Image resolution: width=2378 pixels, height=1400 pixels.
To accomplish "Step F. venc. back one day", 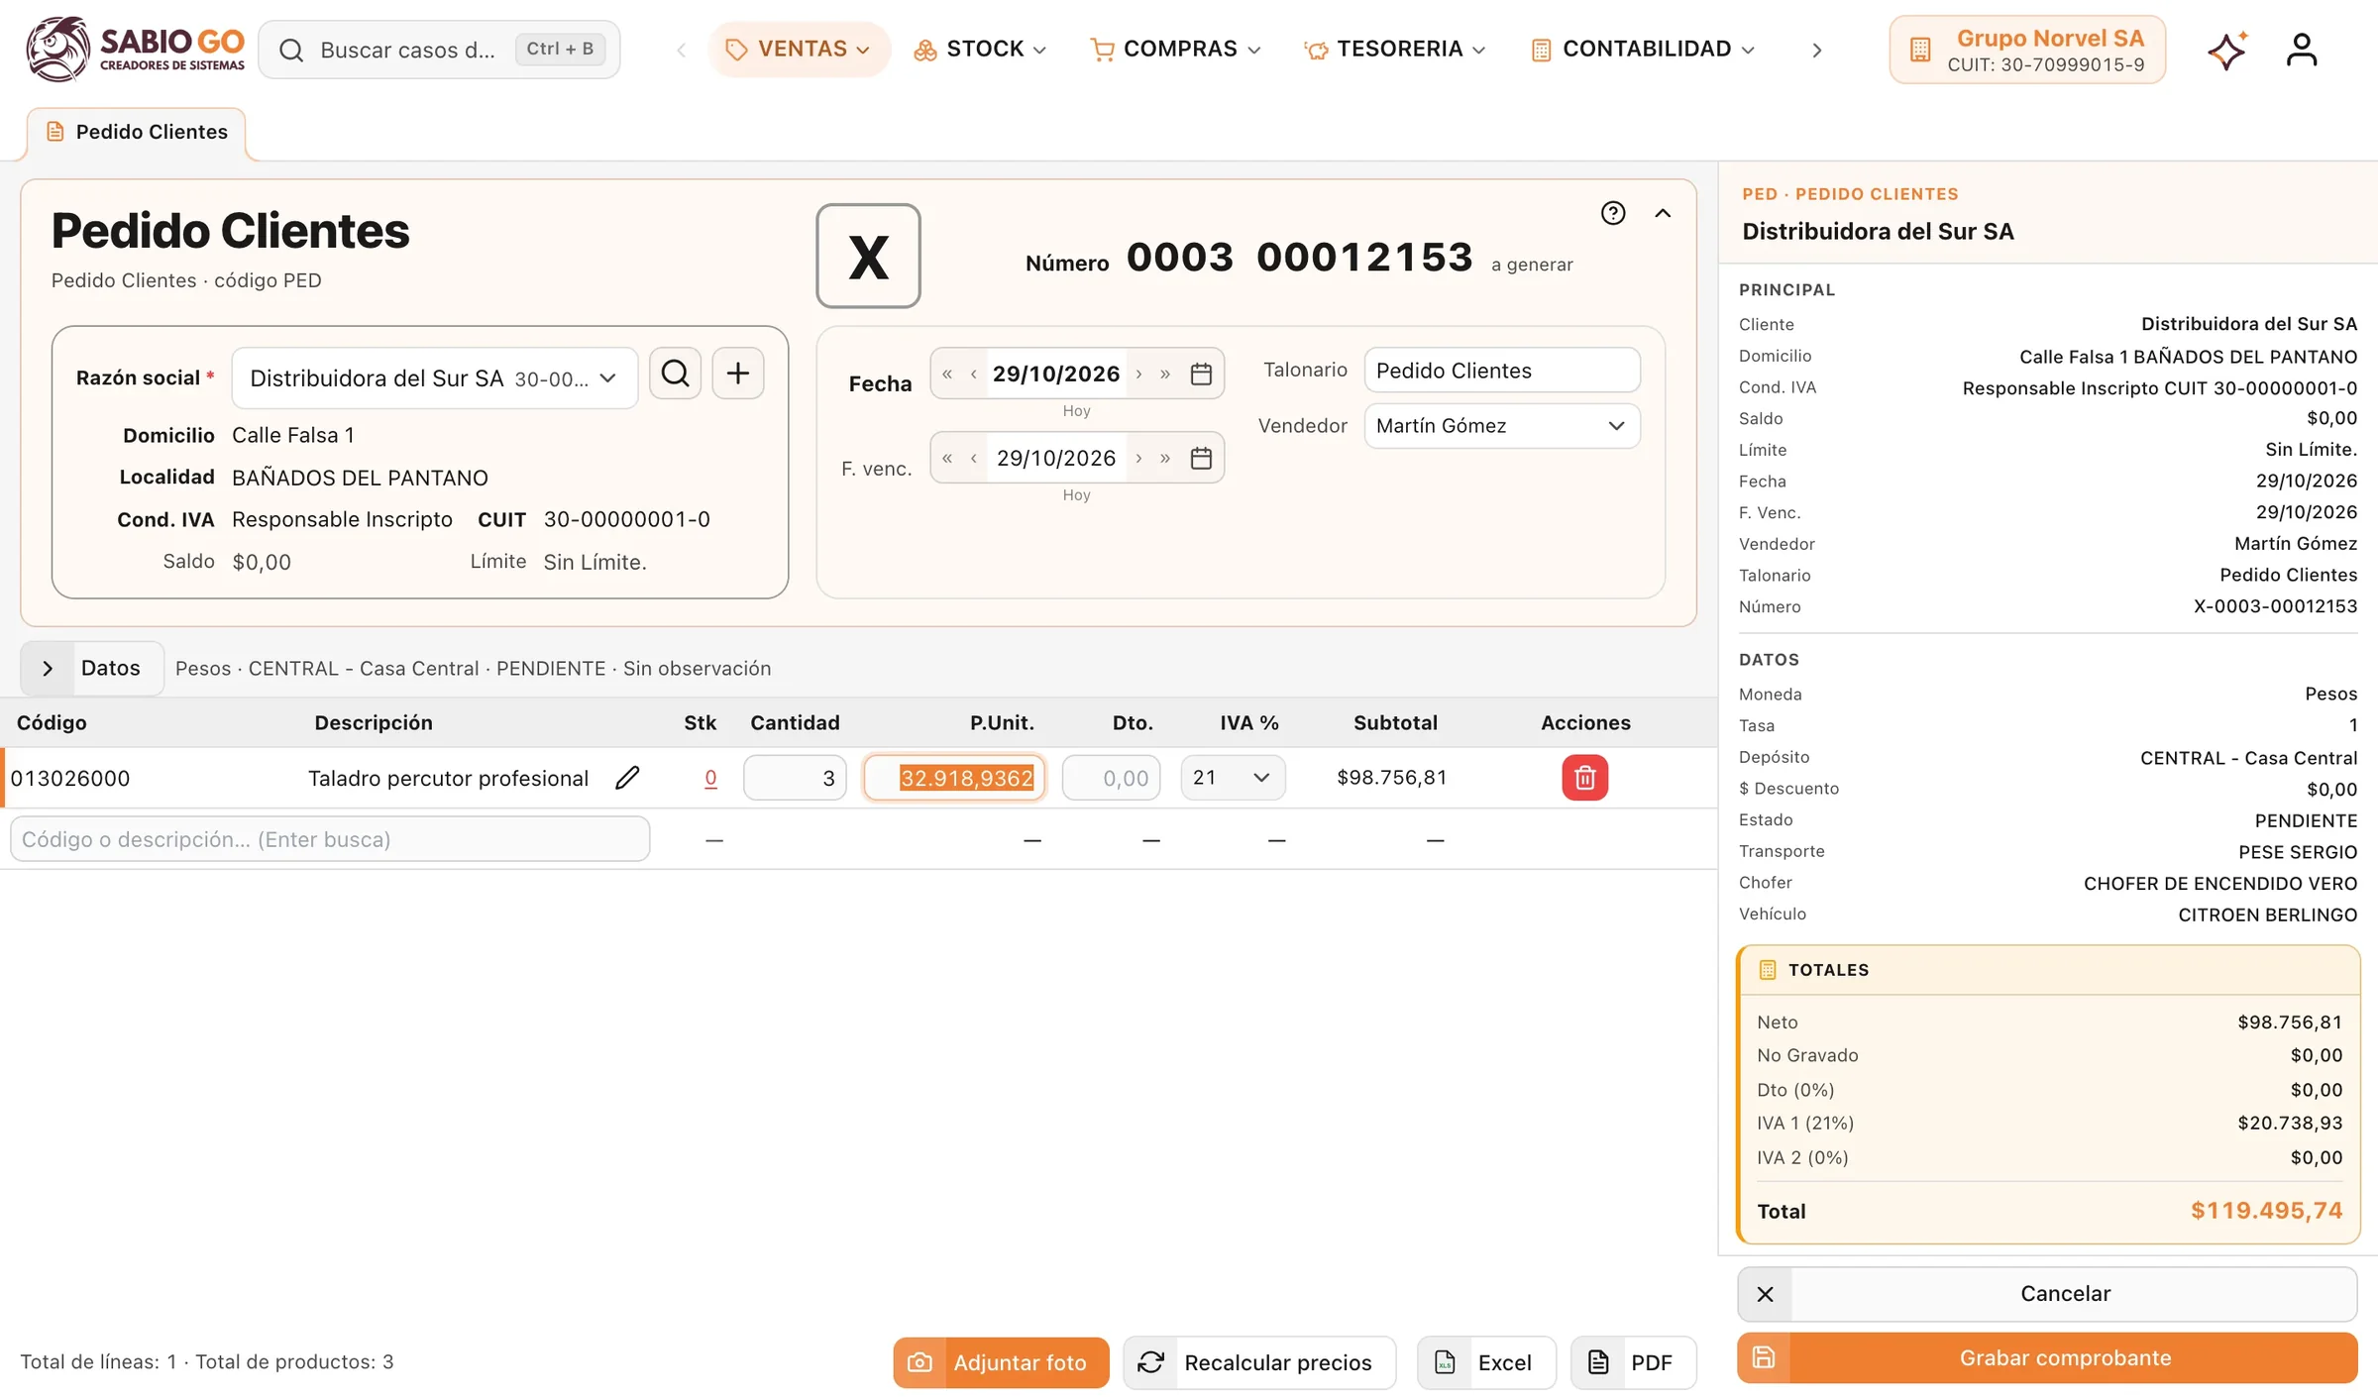I will click(x=974, y=459).
